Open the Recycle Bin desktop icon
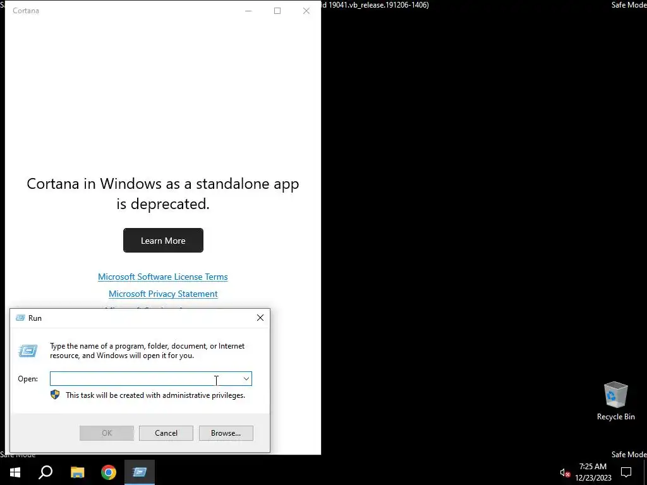The width and height of the screenshot is (647, 485). point(615,401)
